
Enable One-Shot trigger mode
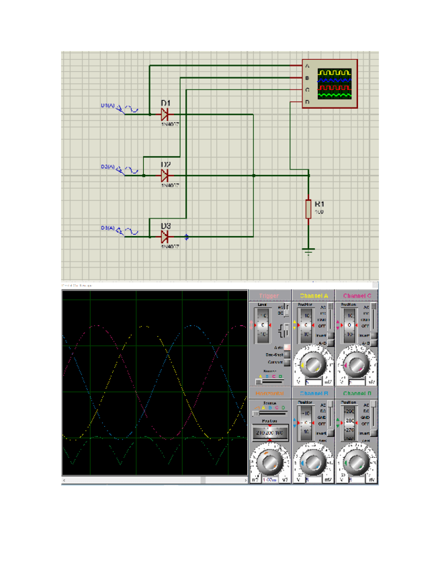(x=288, y=354)
